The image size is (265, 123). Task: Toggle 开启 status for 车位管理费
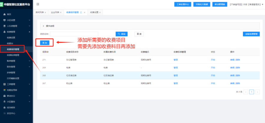[x=213, y=60]
